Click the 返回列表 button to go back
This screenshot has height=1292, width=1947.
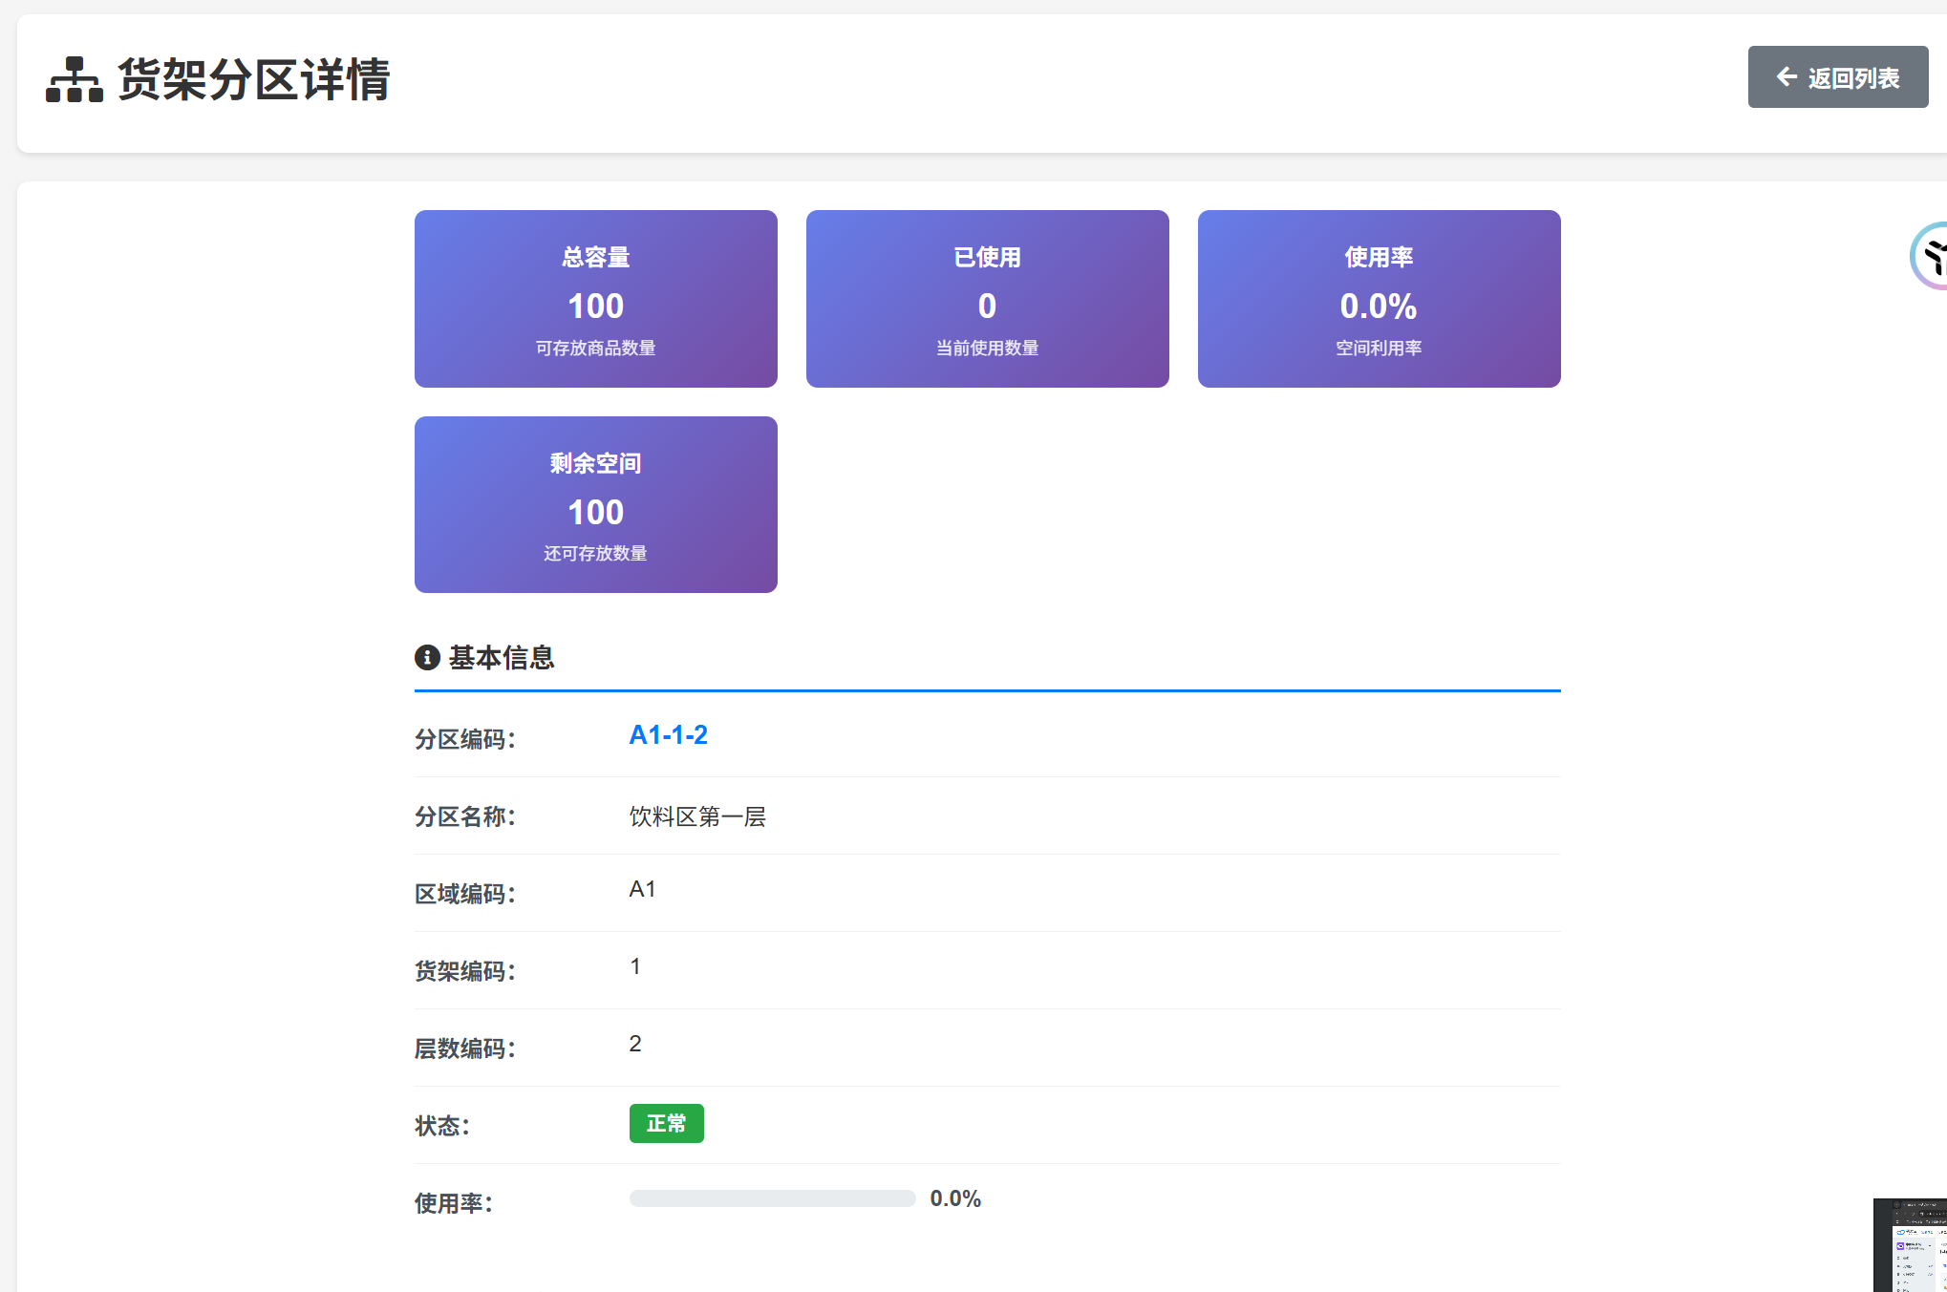[1836, 77]
